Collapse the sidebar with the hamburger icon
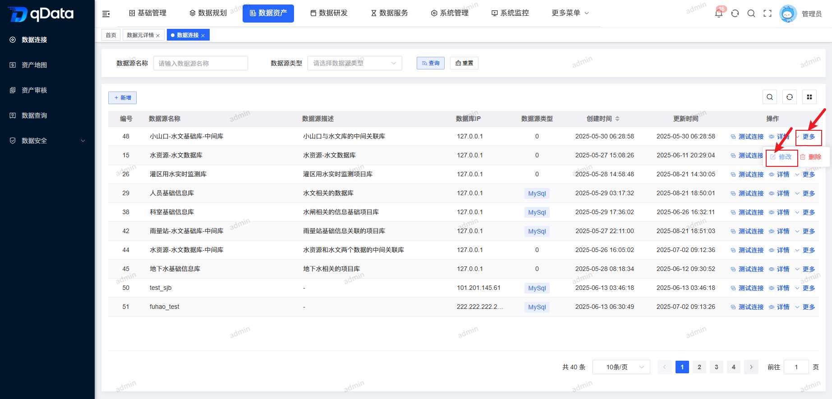Screen dimensions: 832x399 click(106, 14)
